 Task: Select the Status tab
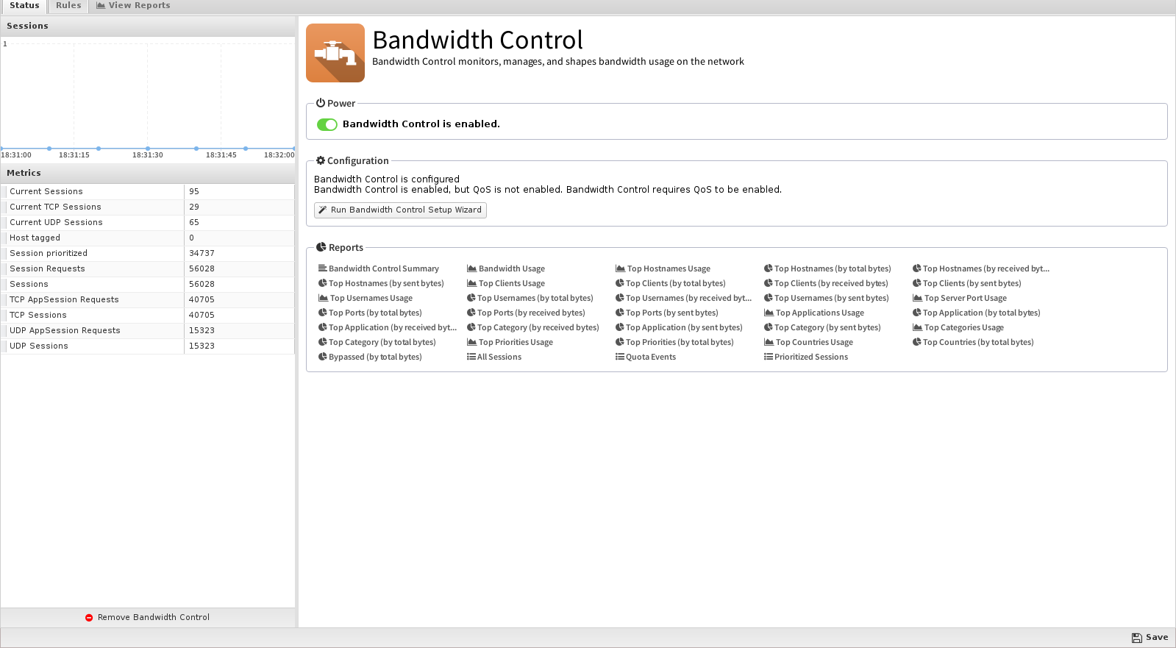click(x=24, y=6)
